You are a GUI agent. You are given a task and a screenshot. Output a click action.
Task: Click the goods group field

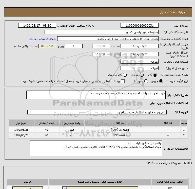tap(97, 112)
